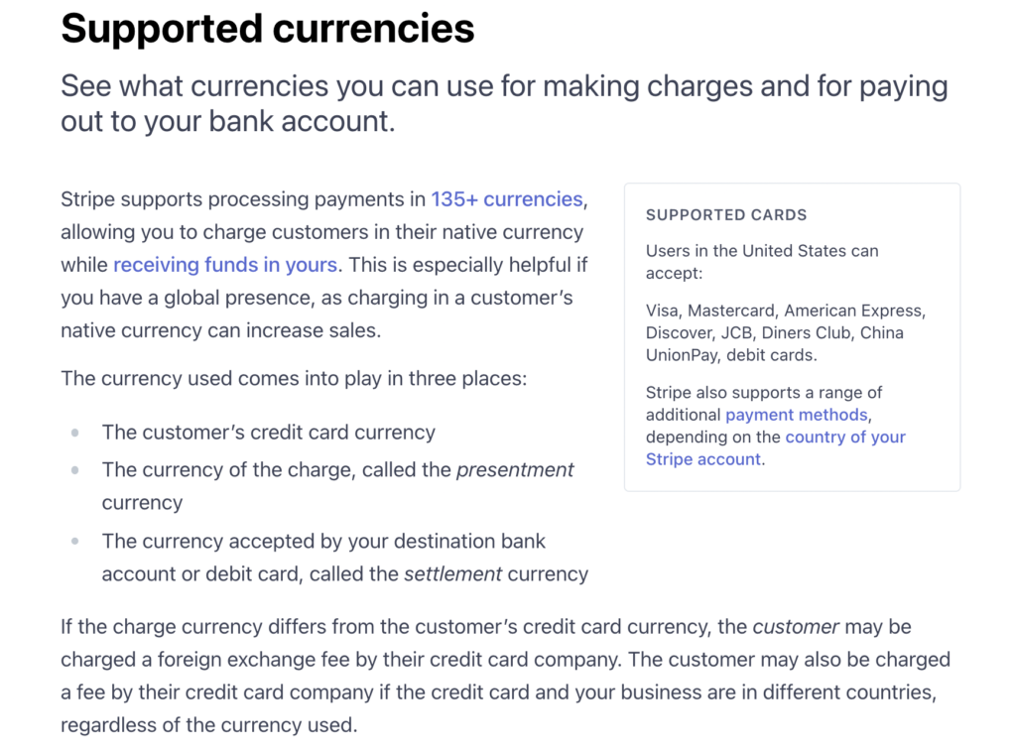Click the italic word "customer" in last paragraph
This screenshot has width=1016, height=753.
tap(796, 627)
